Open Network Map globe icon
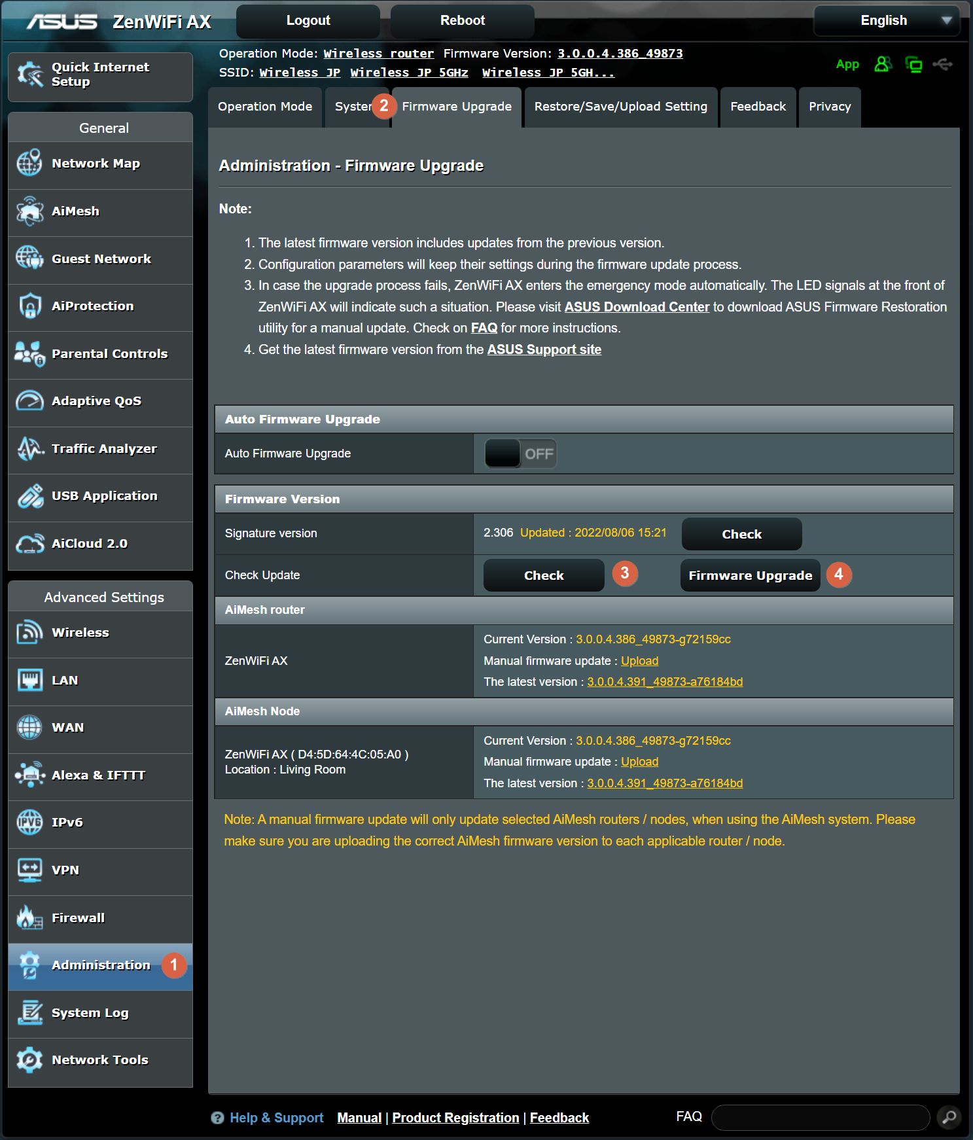The image size is (973, 1140). pyautogui.click(x=29, y=163)
